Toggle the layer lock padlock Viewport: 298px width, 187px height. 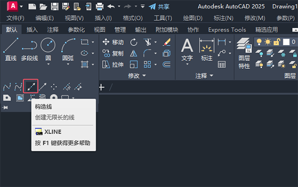(277, 42)
